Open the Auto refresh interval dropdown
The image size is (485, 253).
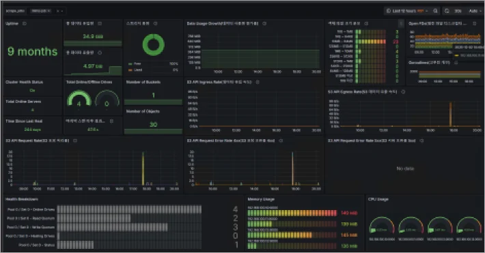[475, 11]
